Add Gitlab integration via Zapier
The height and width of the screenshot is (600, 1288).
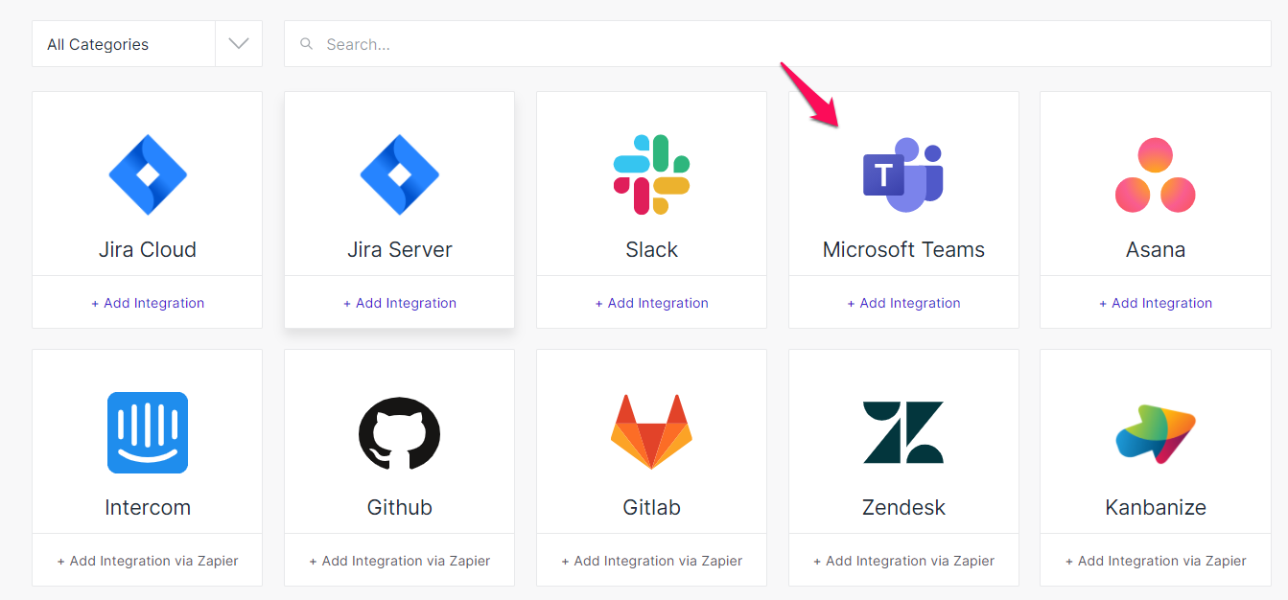pyautogui.click(x=652, y=561)
